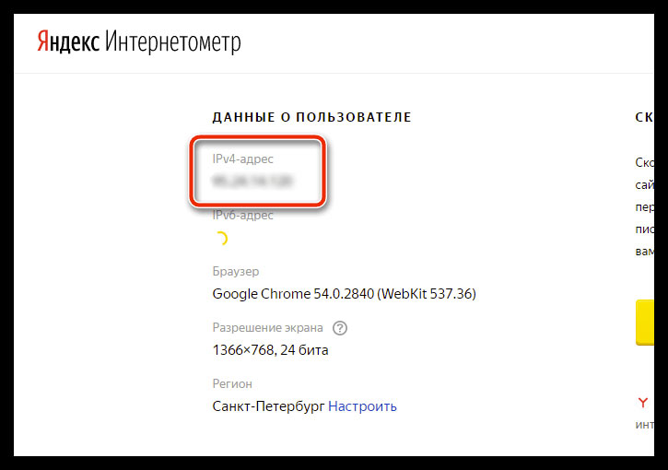This screenshot has width=668, height=470.
Task: Click the IPv4-адрес label
Action: click(243, 159)
